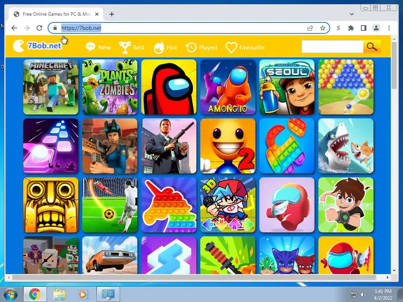The width and height of the screenshot is (403, 302).
Task: Open the blocky pixel zombies game
Action: pyautogui.click(x=51, y=255)
